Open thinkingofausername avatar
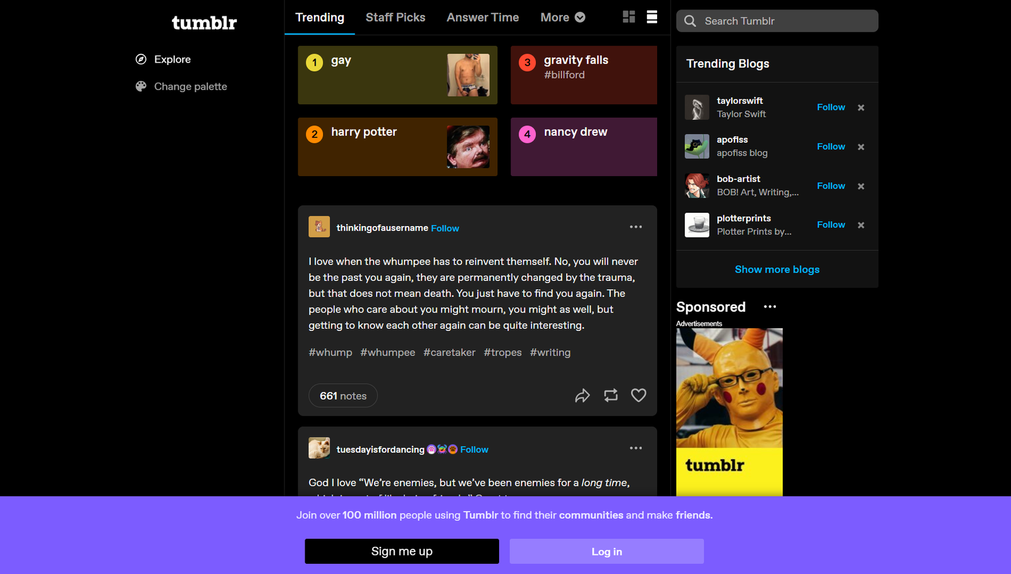The height and width of the screenshot is (574, 1011). tap(319, 227)
